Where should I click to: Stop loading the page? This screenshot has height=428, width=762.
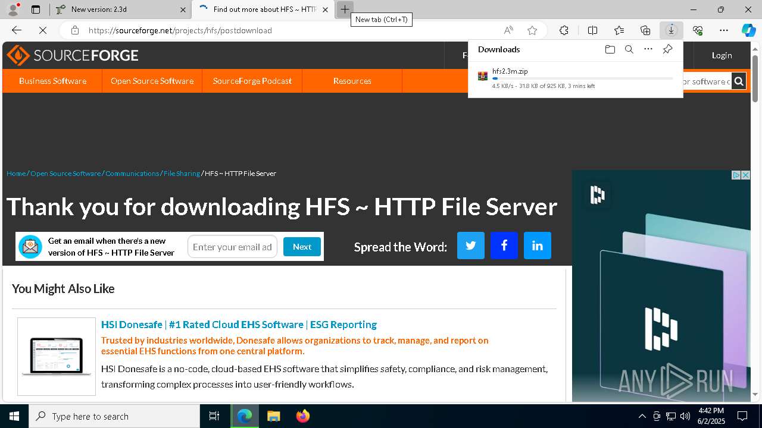43,30
